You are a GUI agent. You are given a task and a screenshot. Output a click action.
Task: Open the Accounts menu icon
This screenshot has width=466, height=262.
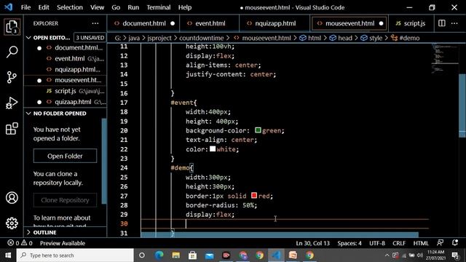click(x=12, y=198)
